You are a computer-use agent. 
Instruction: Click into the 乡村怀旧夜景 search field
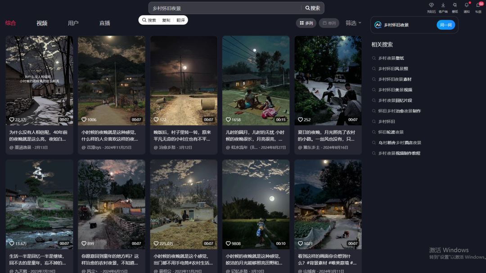pos(225,8)
